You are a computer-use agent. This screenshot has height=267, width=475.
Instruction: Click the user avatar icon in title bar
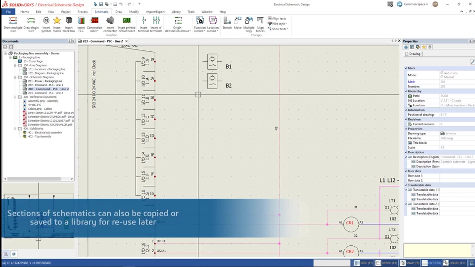tap(435, 4)
